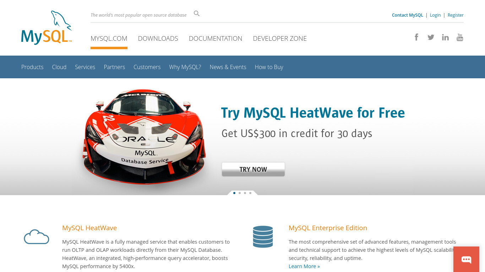Focus the search field in the header
485x272 pixels.
click(x=140, y=15)
